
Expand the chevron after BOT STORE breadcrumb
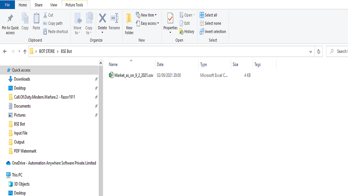point(58,51)
